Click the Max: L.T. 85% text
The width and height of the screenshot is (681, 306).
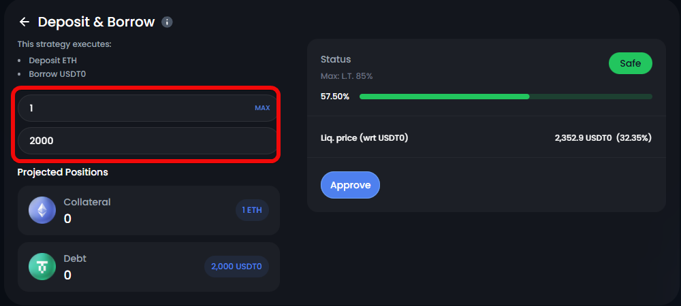[347, 76]
